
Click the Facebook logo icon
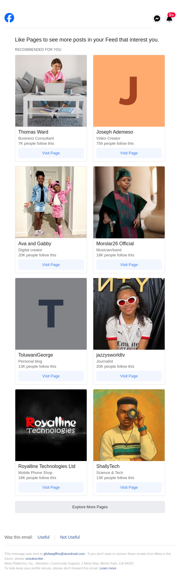pos(9,18)
